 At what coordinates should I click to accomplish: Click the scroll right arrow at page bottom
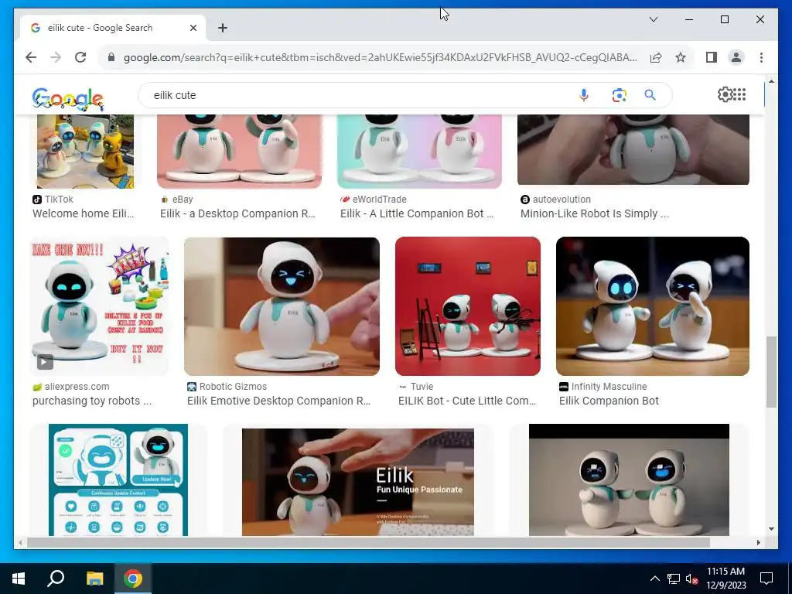758,543
